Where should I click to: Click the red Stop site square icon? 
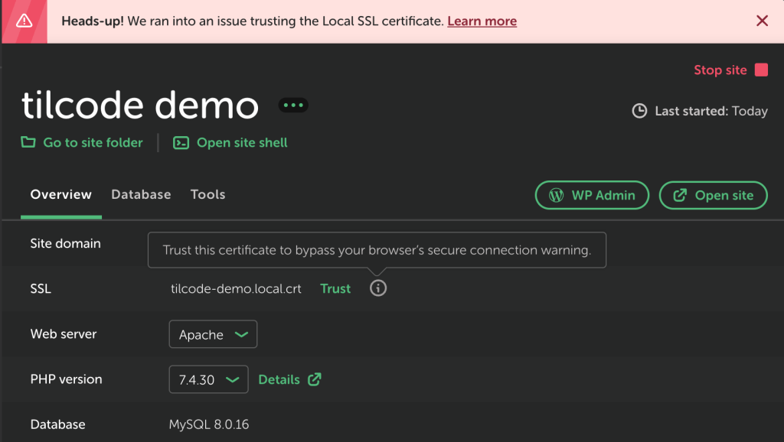click(x=761, y=70)
